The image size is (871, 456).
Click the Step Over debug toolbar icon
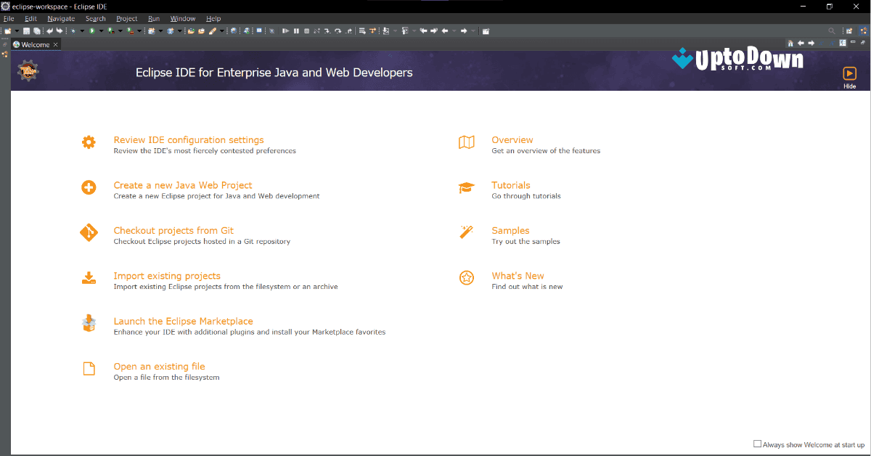pyautogui.click(x=338, y=30)
